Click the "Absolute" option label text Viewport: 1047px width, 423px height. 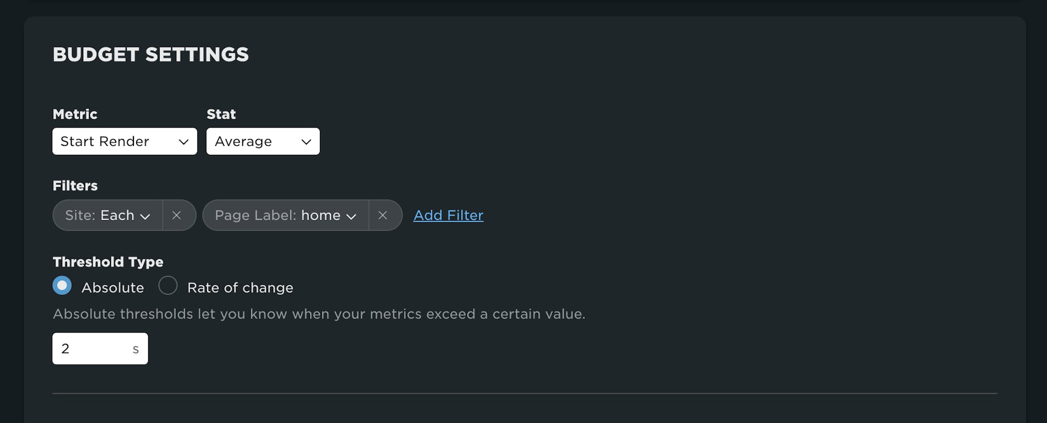click(x=113, y=288)
